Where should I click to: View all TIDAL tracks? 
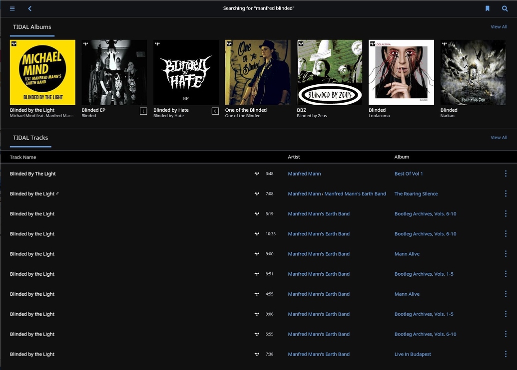click(499, 137)
